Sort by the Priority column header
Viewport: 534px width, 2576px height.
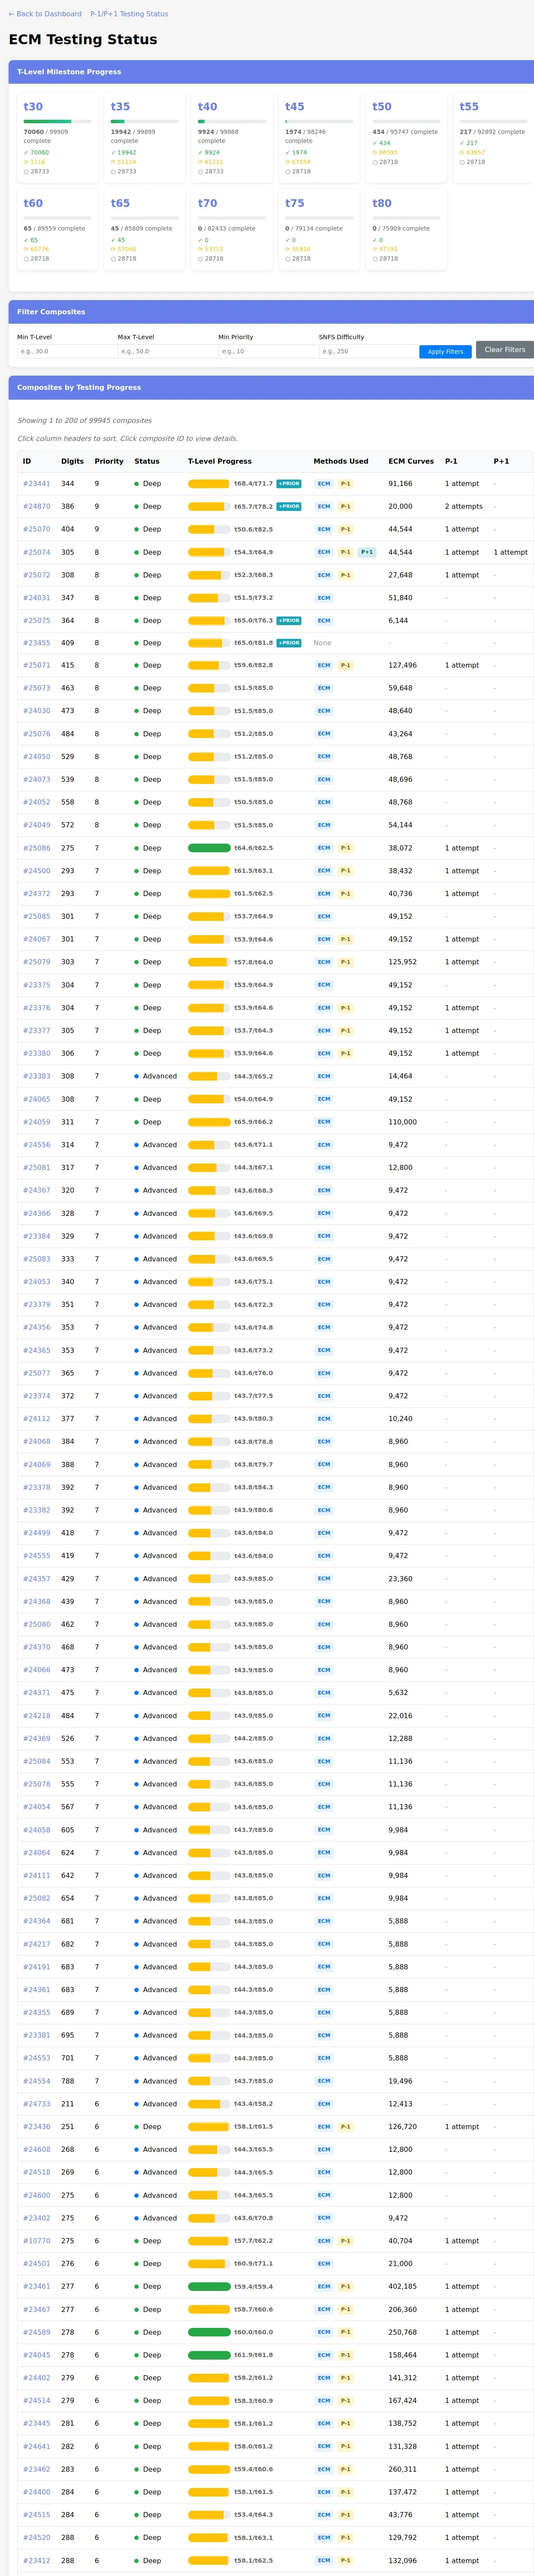tap(109, 461)
